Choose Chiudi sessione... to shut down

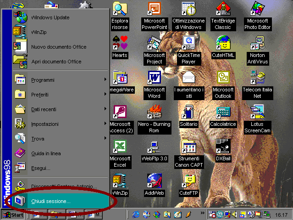[61, 201]
